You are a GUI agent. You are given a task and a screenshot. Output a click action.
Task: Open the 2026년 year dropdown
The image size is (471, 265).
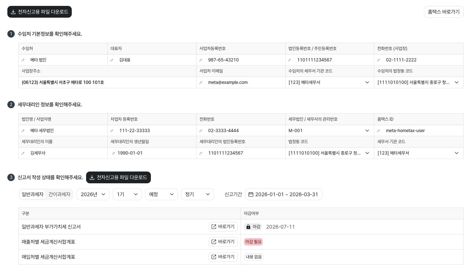pyautogui.click(x=93, y=194)
